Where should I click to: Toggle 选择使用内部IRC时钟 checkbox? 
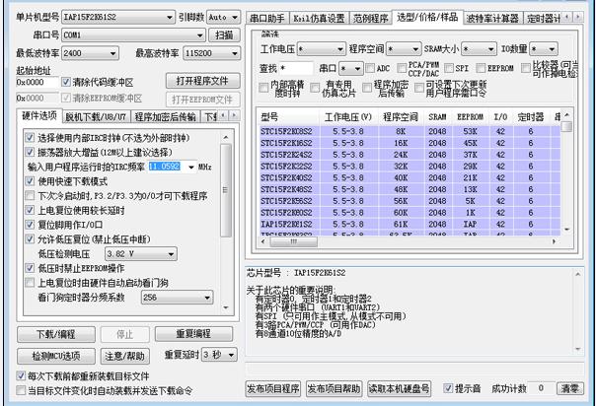[30, 137]
